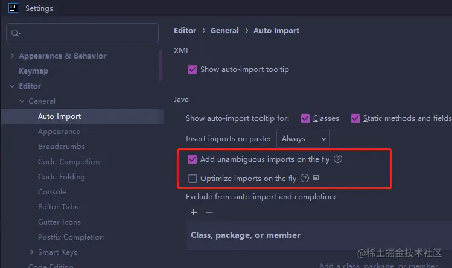Focus the settings search field
The image size is (452, 268).
84,34
